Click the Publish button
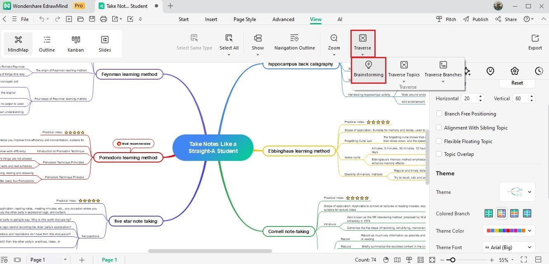The width and height of the screenshot is (549, 264). pos(476,19)
